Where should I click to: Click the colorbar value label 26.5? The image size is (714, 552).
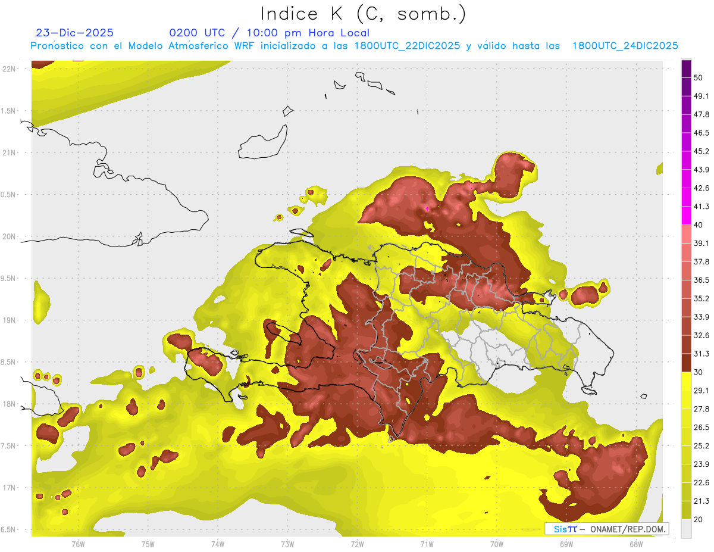(x=702, y=427)
